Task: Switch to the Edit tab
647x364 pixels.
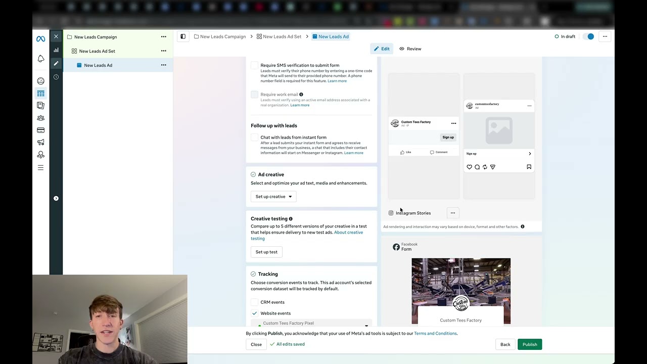Action: click(382, 49)
